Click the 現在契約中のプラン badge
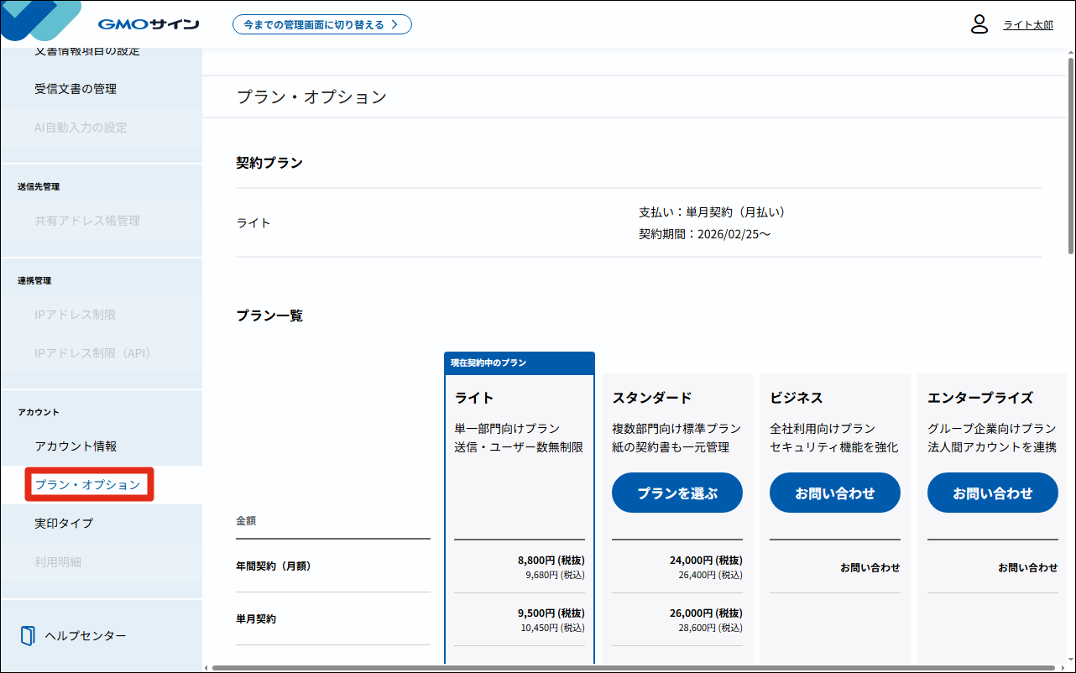This screenshot has width=1076, height=673. [488, 363]
